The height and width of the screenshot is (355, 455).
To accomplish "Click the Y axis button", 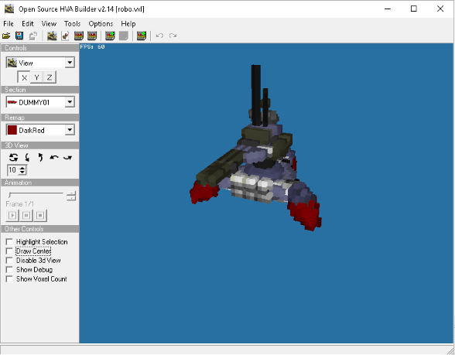I will [36, 77].
